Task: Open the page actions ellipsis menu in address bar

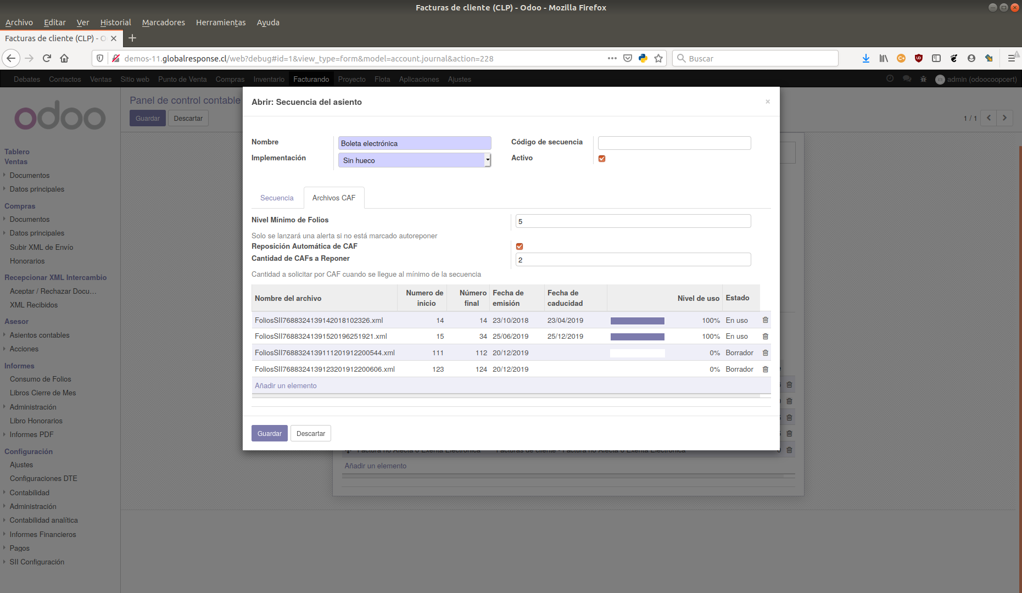Action: [612, 58]
